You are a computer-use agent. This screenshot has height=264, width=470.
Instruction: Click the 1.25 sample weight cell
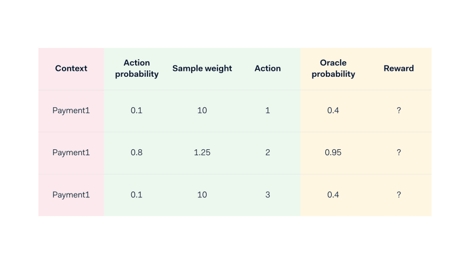202,153
